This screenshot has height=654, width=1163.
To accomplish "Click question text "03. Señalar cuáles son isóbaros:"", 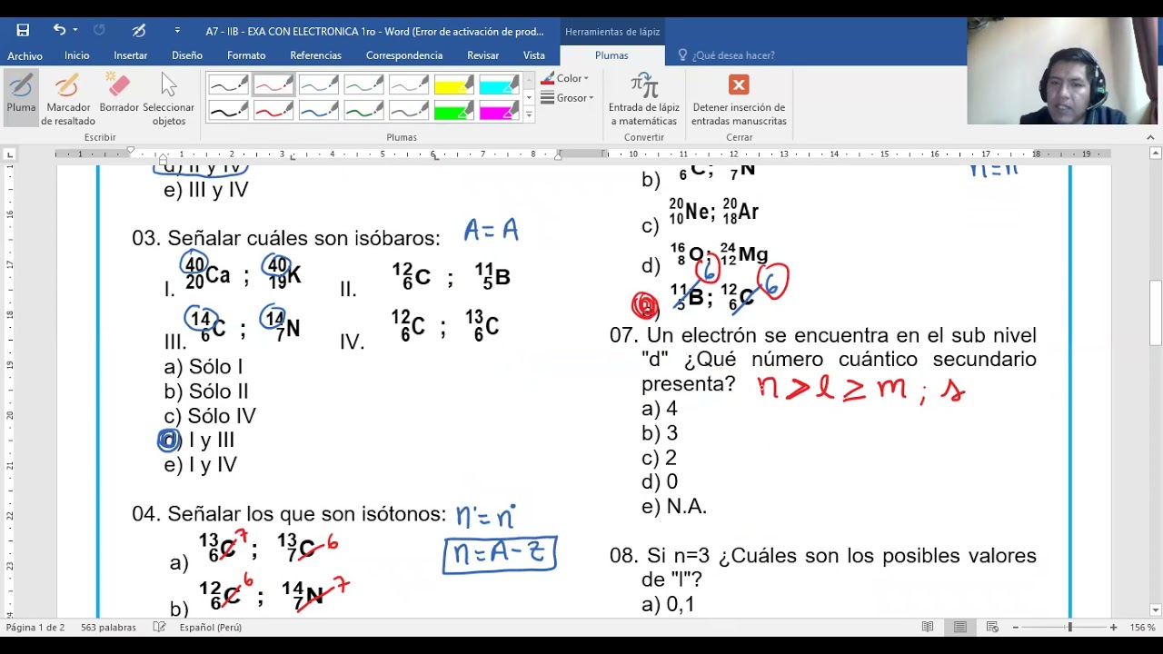I will [x=286, y=239].
